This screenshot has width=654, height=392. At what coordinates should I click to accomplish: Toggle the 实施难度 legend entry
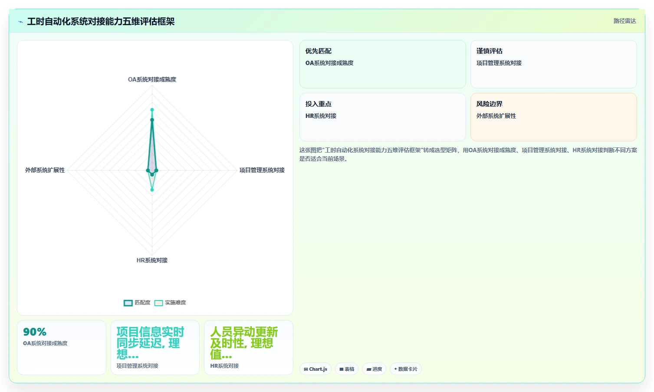(170, 303)
